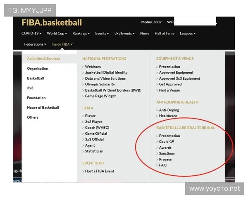The image size is (248, 199).
Task: Open Approved 3x3 Equipment link
Action: tap(179, 78)
